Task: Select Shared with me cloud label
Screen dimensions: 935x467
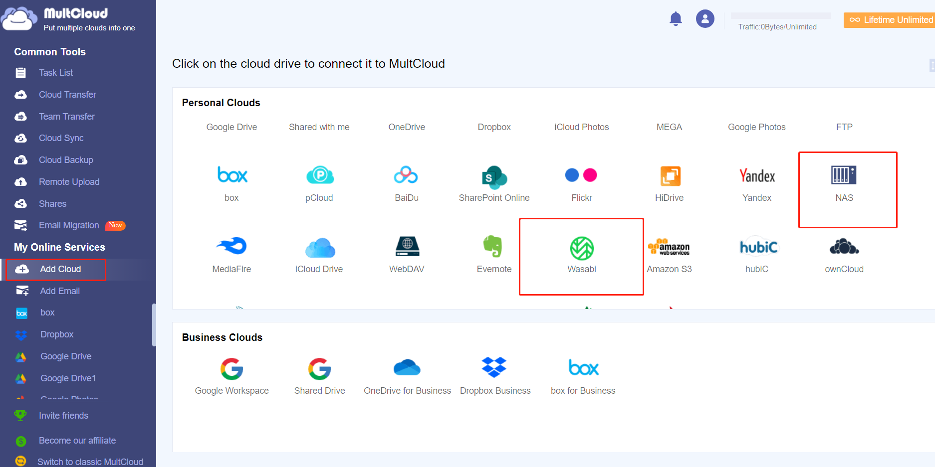Action: coord(319,127)
